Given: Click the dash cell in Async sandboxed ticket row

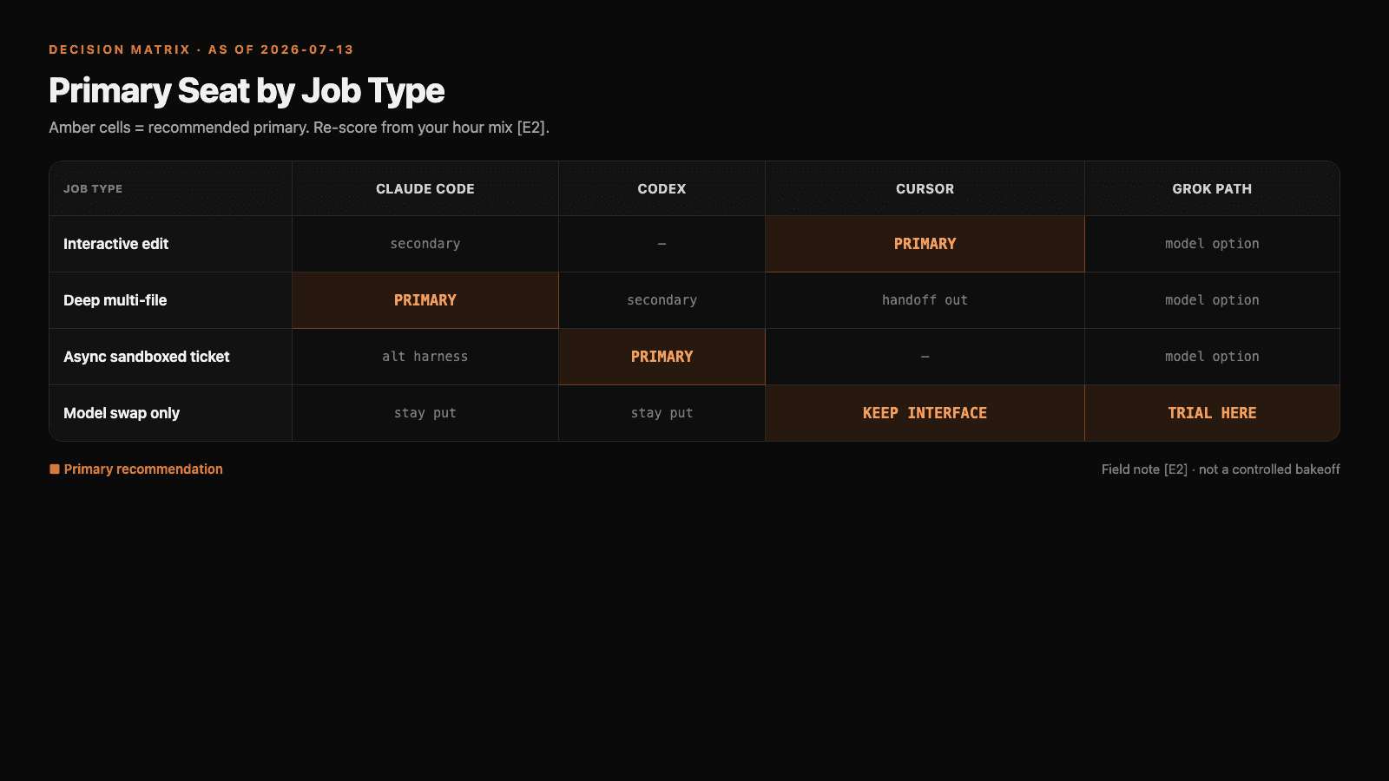Looking at the screenshot, I should (x=925, y=357).
